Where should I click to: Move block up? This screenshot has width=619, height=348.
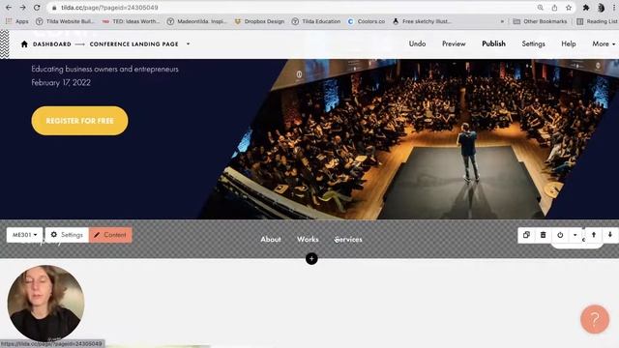point(594,235)
